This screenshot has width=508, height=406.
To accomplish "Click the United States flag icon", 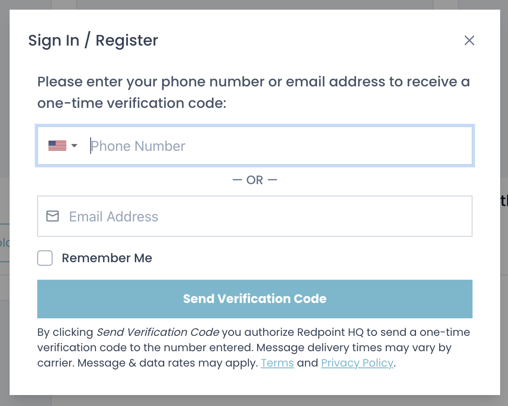I will tap(57, 146).
